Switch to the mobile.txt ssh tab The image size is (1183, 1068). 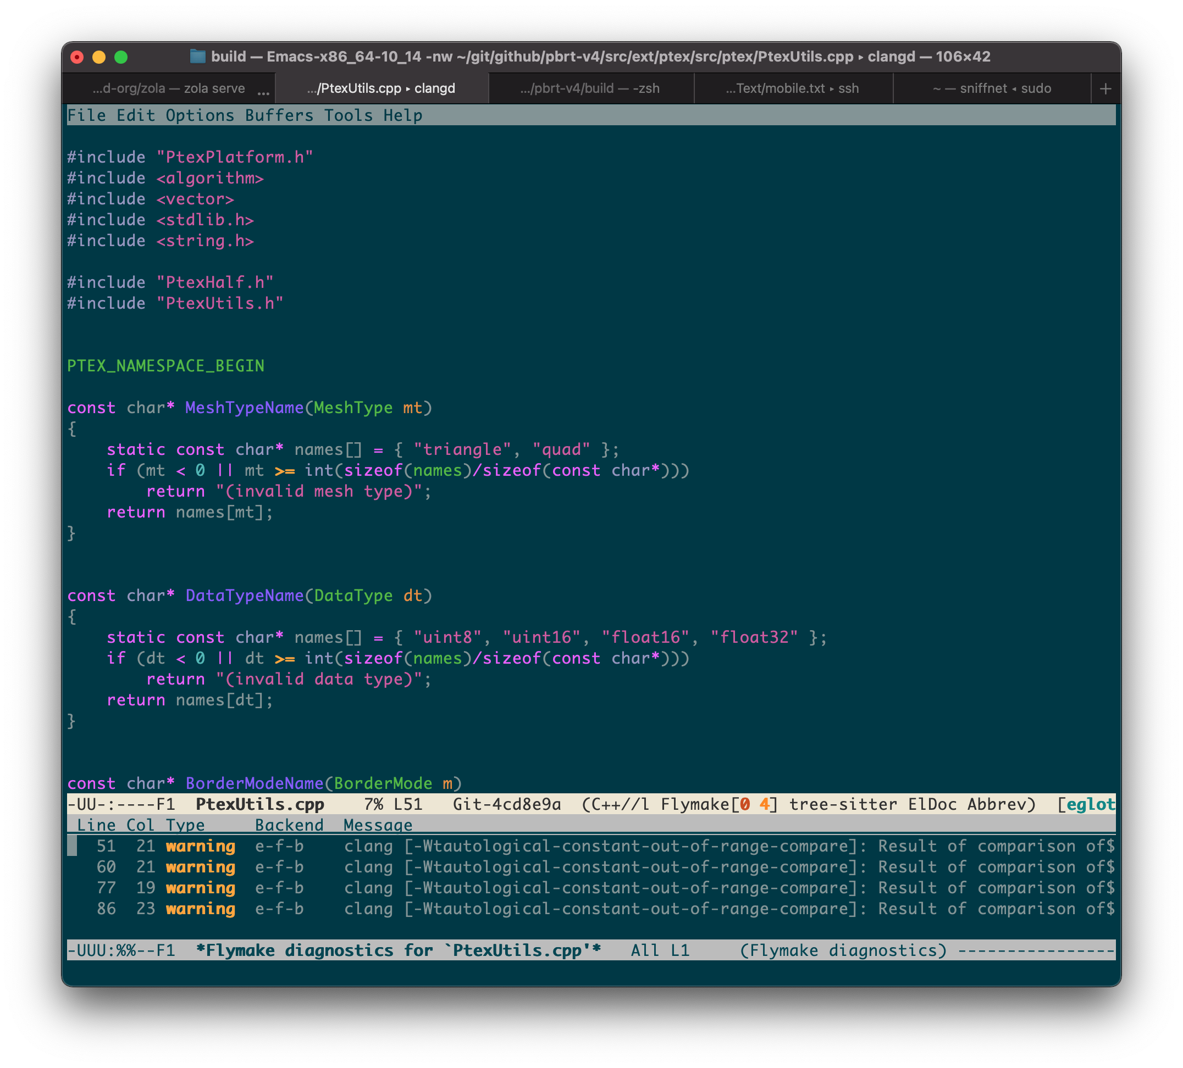[x=792, y=88]
